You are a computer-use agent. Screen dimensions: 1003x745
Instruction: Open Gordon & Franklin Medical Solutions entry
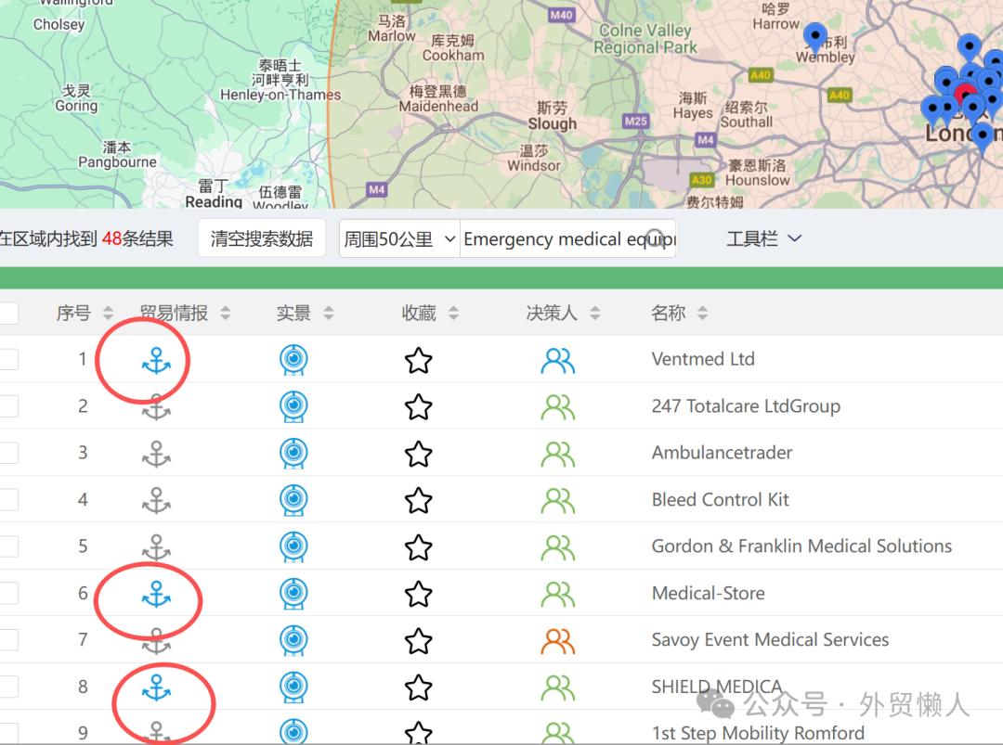(801, 546)
